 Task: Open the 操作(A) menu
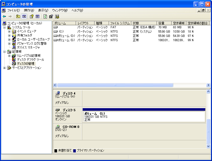click(x=29, y=10)
